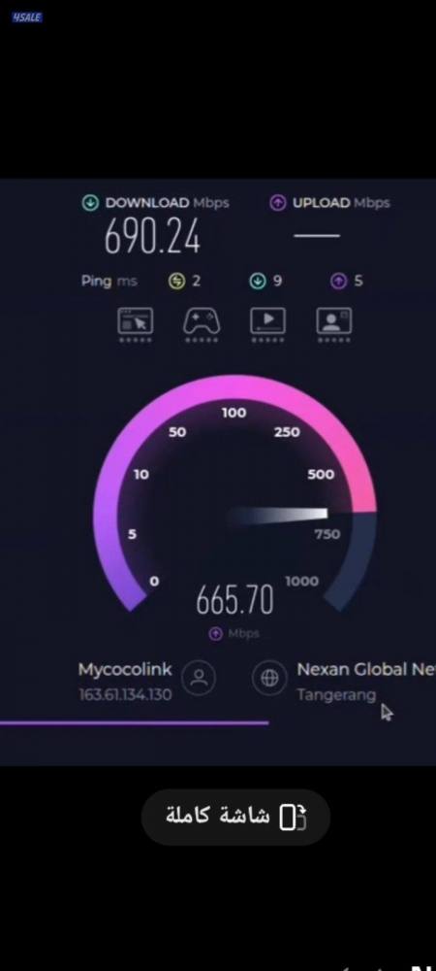Image resolution: width=436 pixels, height=971 pixels.
Task: Click the download arrow icon beside DOWNLOAD
Action: click(x=91, y=203)
